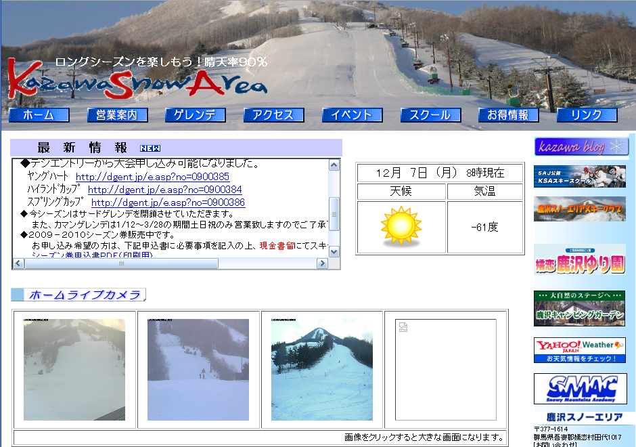The image size is (636, 447).
Task: Click the news box scroll up arrow
Action: click(x=334, y=165)
